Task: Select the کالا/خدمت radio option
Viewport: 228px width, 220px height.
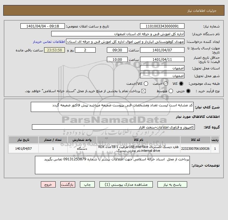Action: (x=146, y=84)
